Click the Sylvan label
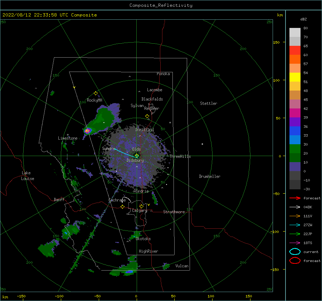322x301 pixels. 137,106
